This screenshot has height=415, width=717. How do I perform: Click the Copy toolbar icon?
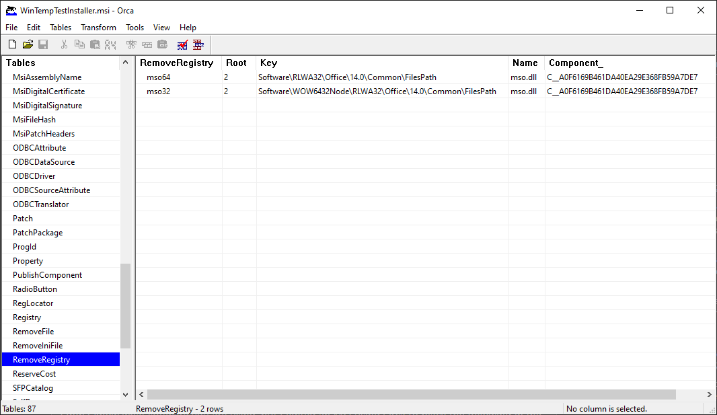tap(79, 44)
